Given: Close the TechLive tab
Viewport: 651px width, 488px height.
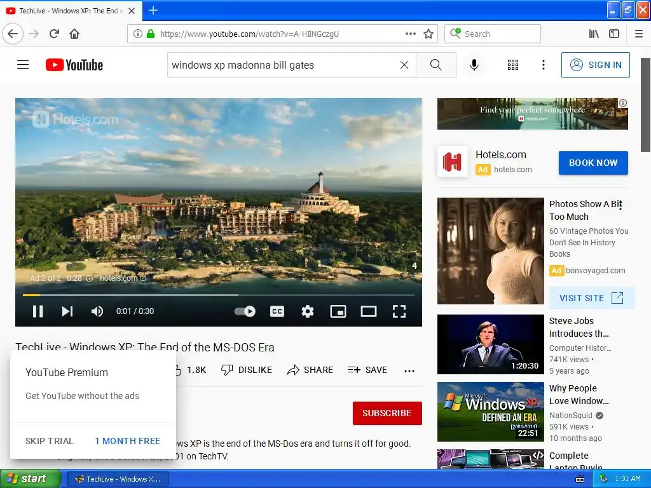Looking at the screenshot, I should click(132, 11).
